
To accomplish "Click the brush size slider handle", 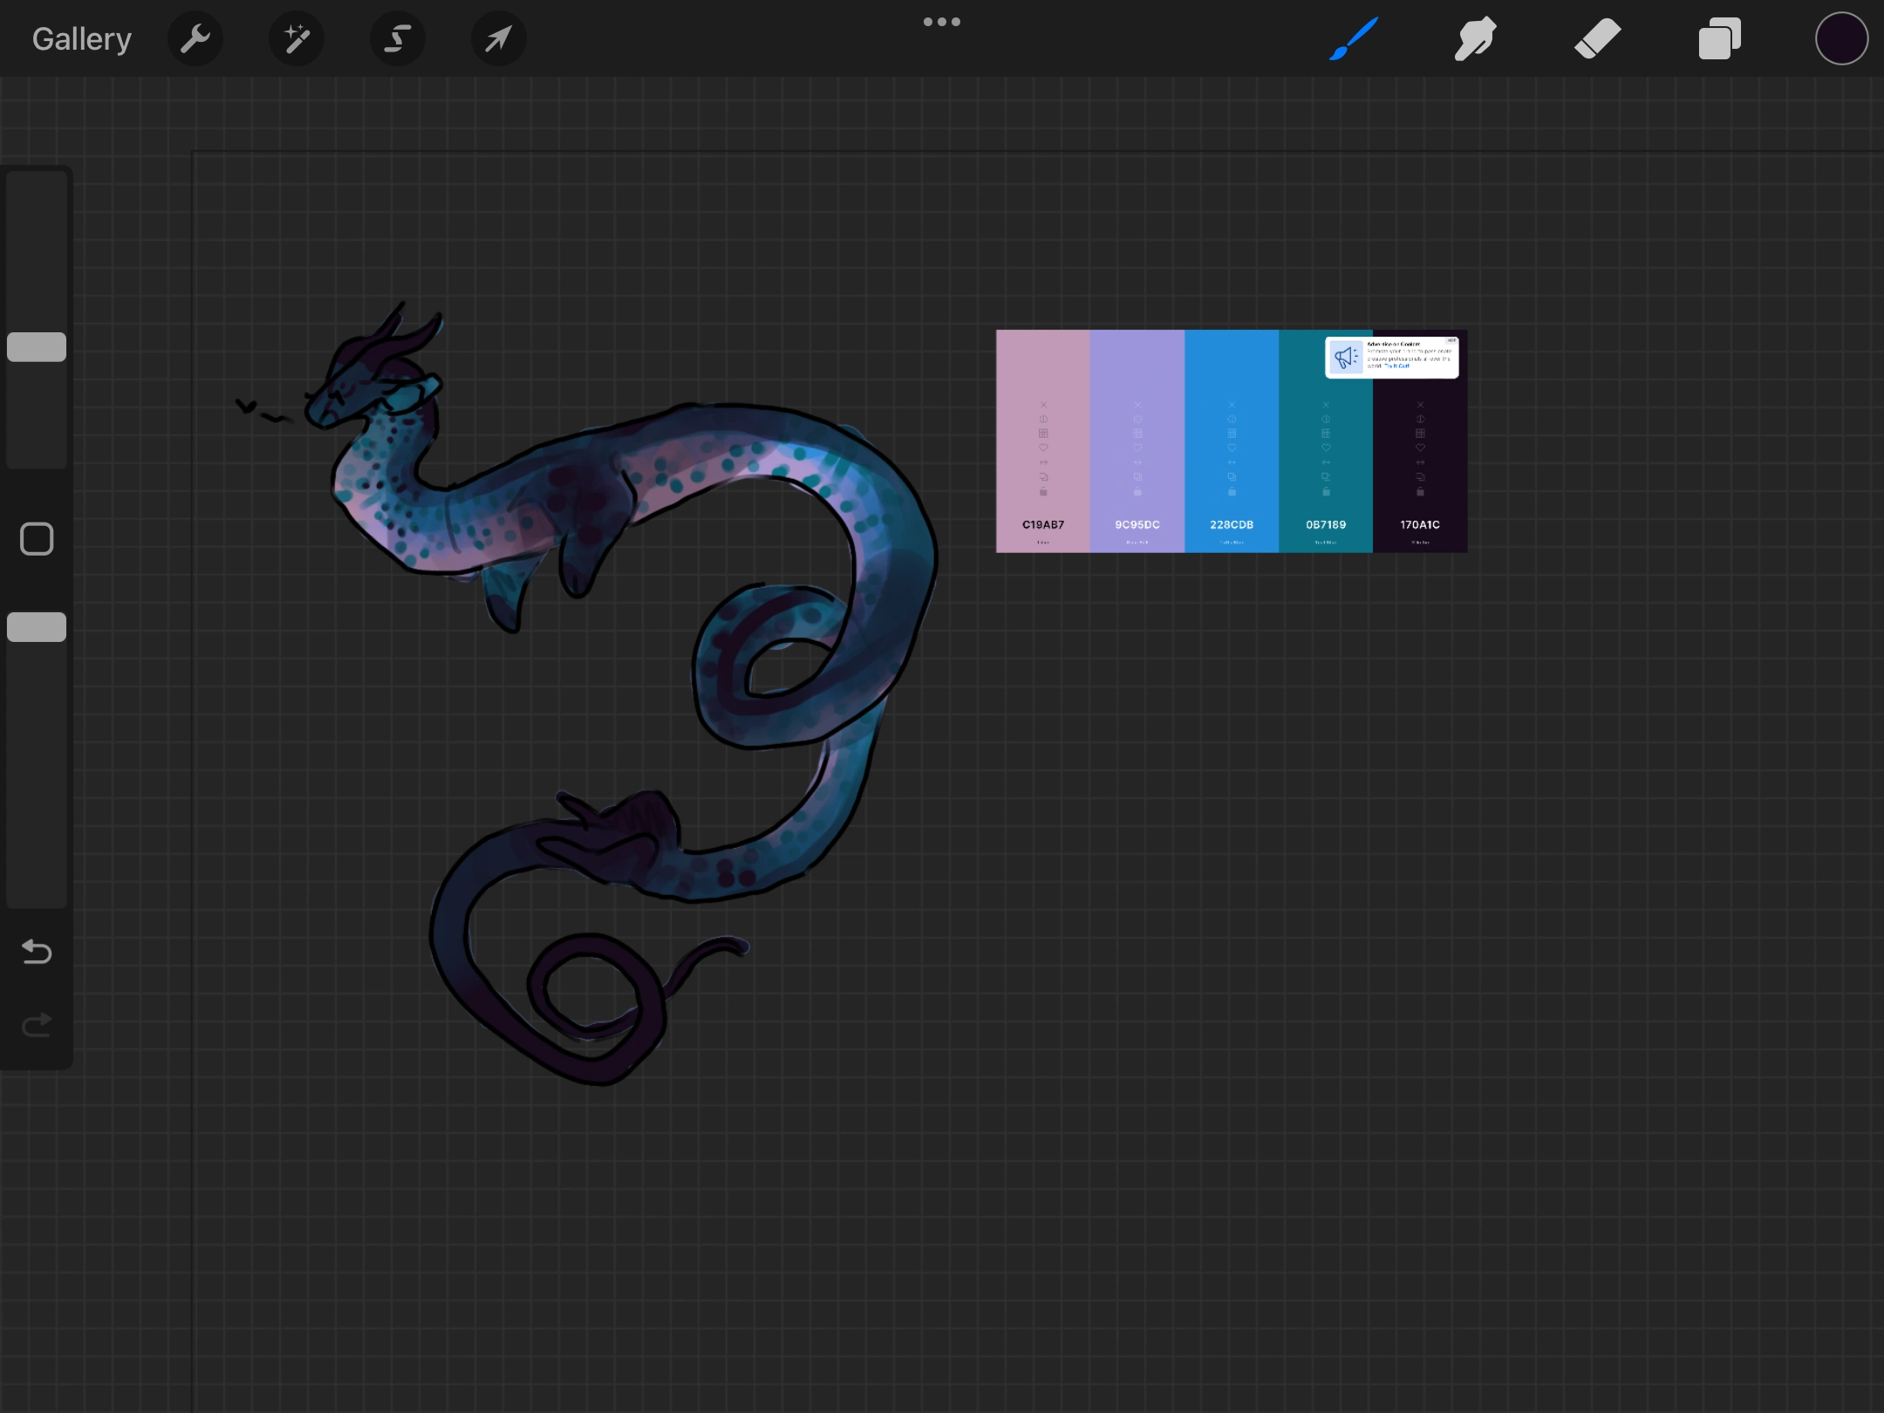I will pyautogui.click(x=37, y=347).
